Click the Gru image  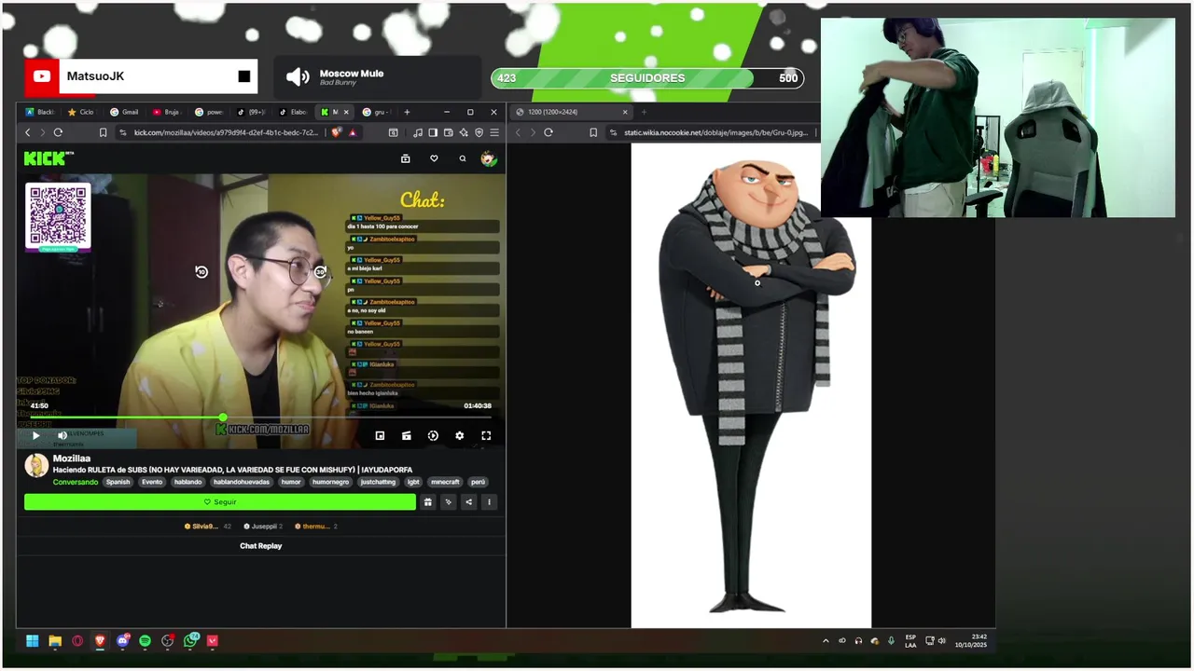(x=751, y=385)
